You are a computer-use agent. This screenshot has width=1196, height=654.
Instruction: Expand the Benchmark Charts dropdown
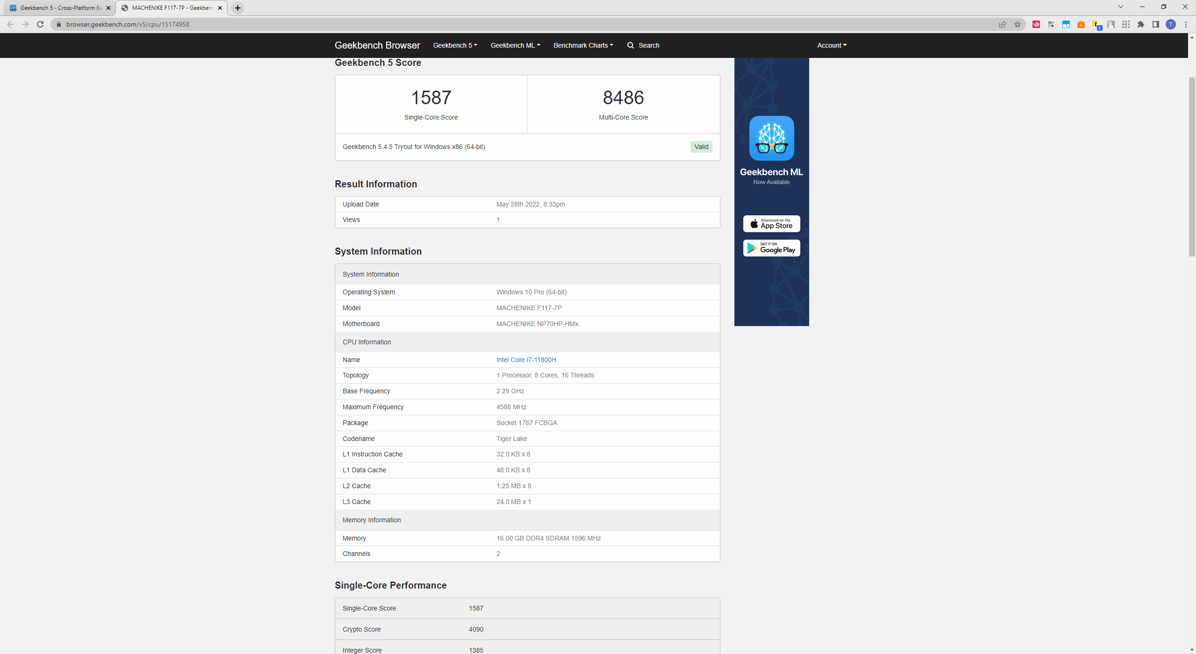tap(583, 45)
